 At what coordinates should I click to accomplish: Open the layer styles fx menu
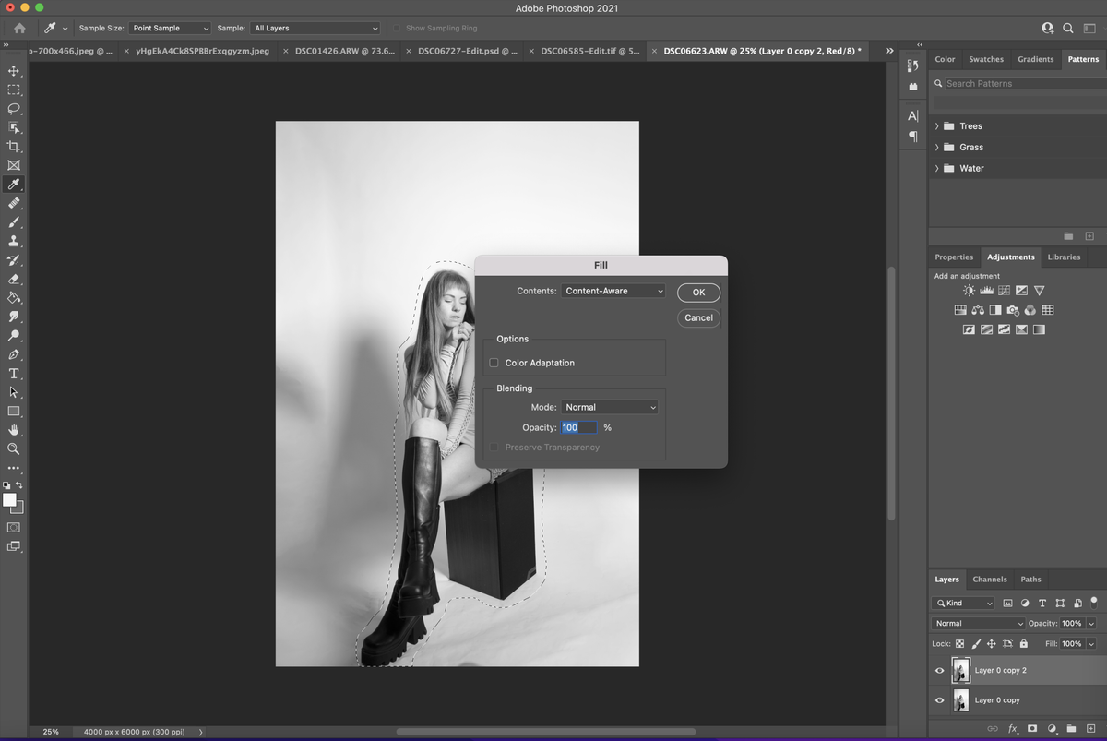pos(1012,728)
